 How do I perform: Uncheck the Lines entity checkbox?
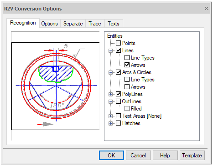(118, 50)
